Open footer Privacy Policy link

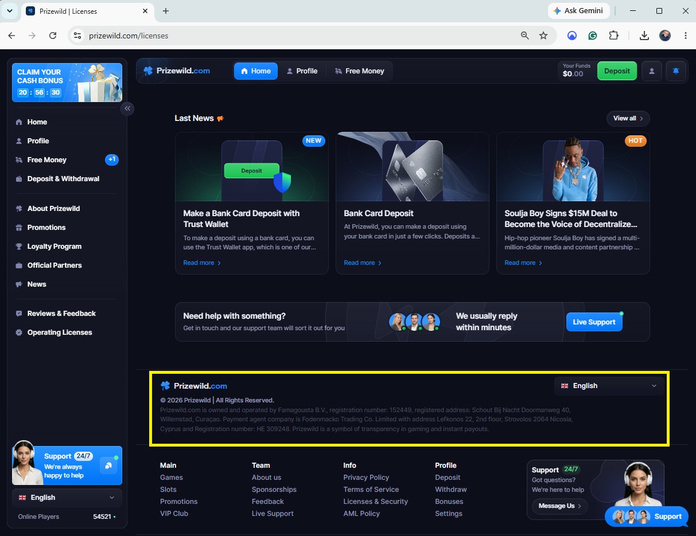click(366, 478)
